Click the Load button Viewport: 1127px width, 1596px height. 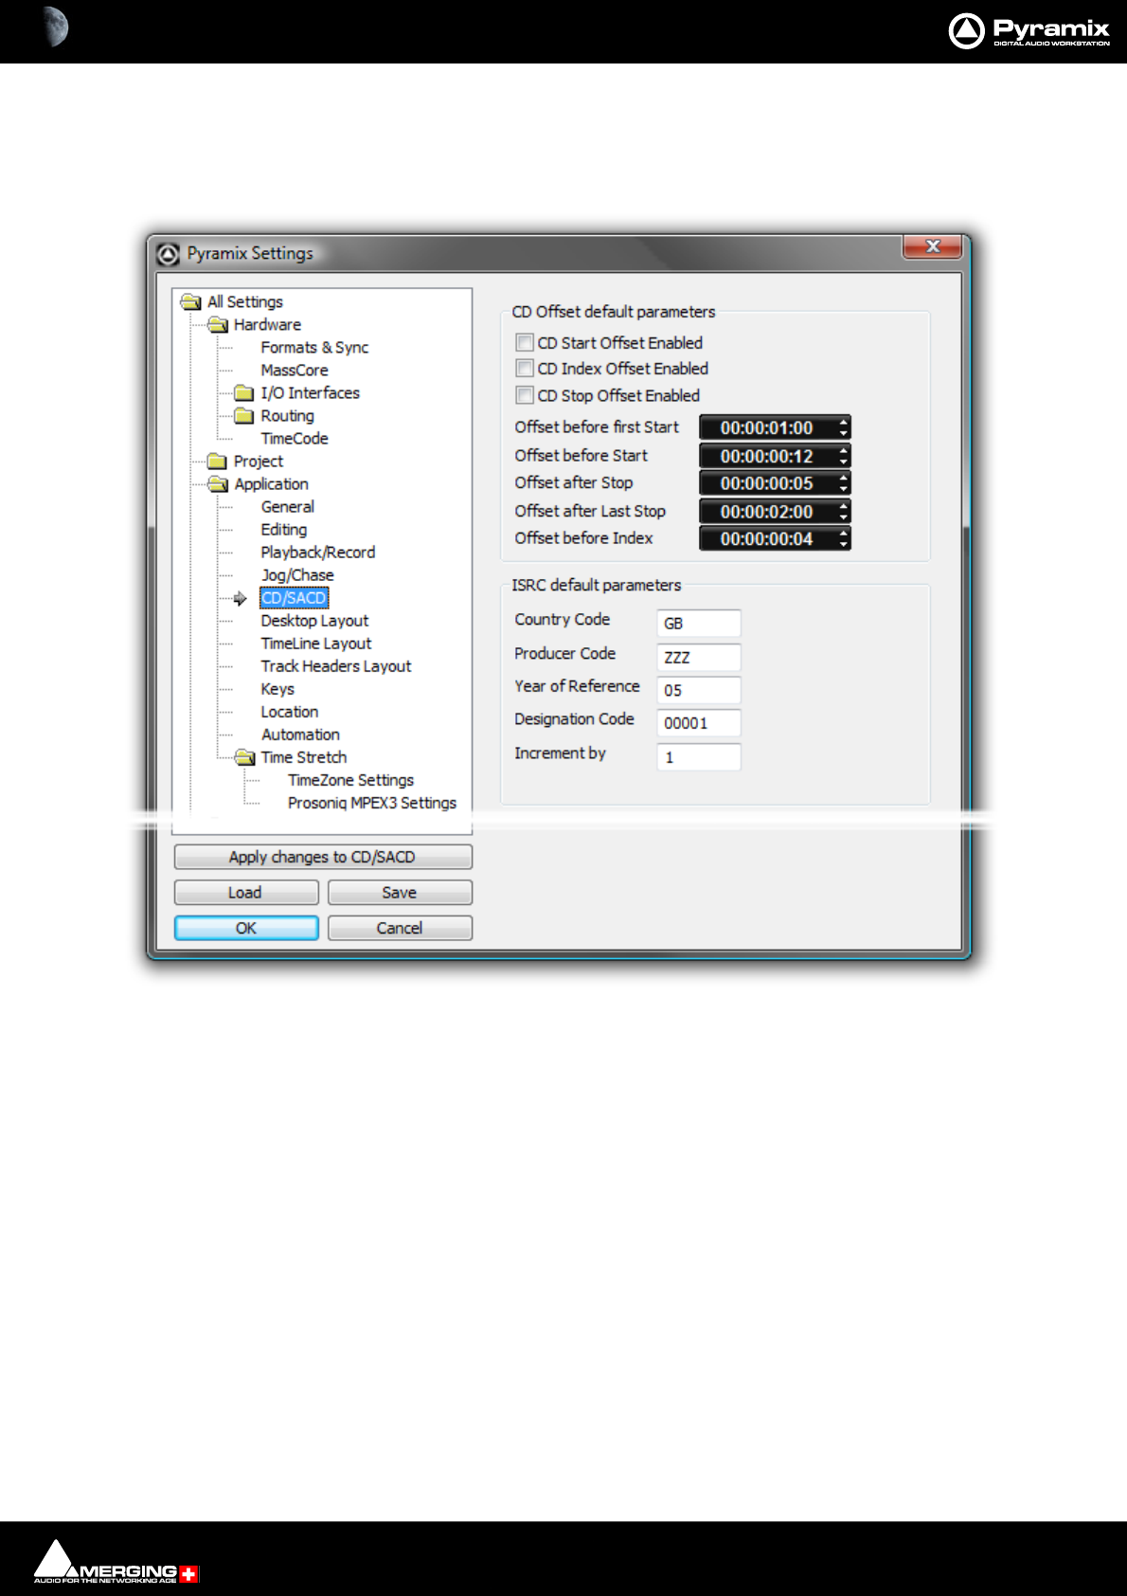(x=246, y=893)
